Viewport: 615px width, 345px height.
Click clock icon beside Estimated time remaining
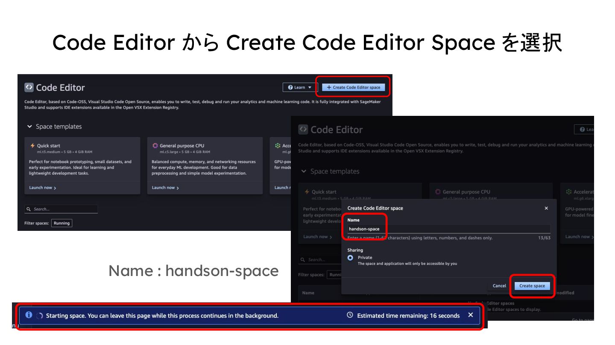coord(350,315)
